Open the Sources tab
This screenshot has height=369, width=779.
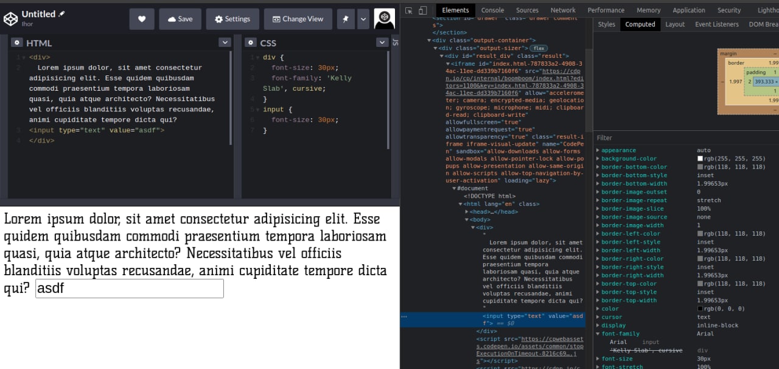[527, 10]
